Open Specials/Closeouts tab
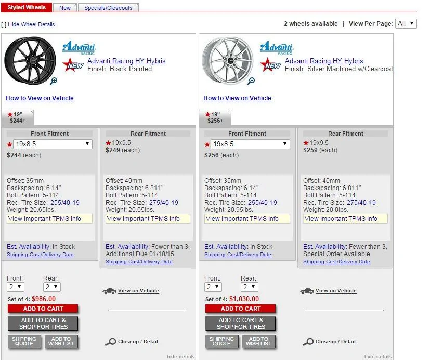 tap(108, 8)
